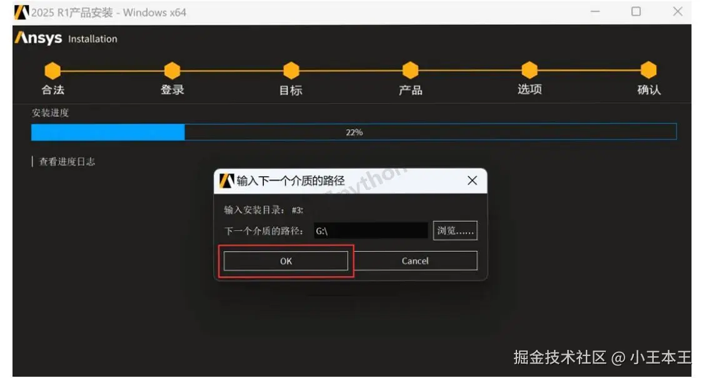Click the 安装进度 progress bar

[x=353, y=132]
